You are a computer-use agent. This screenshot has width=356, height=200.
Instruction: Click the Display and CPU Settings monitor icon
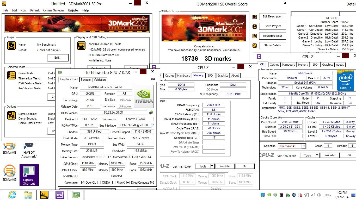(82, 45)
